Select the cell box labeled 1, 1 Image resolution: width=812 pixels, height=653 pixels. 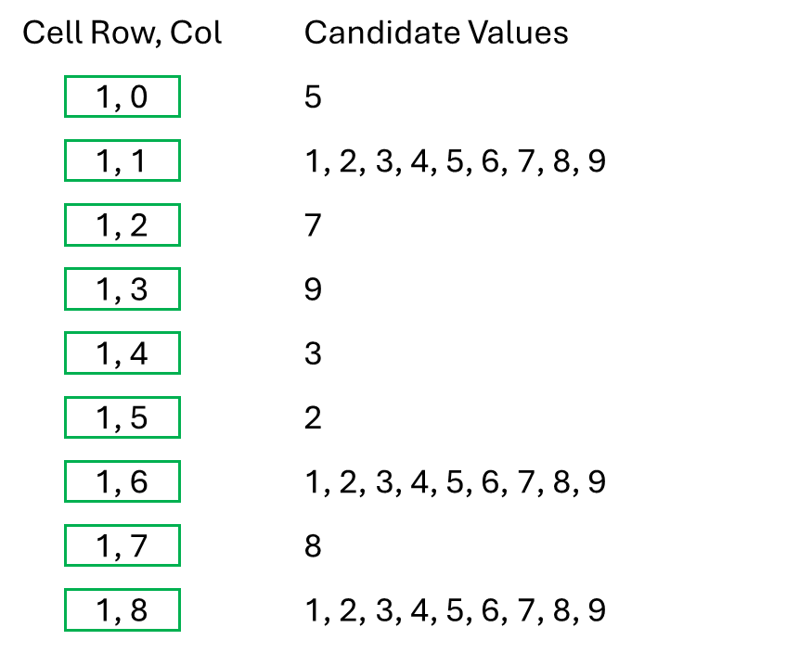(122, 161)
